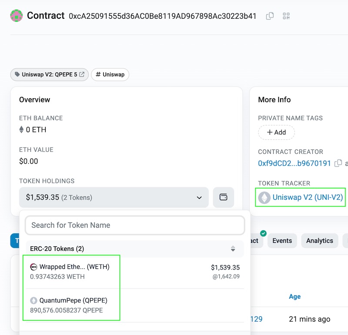
Task: Select the Wrapped Ether (WETH) holding
Action: [74, 267]
